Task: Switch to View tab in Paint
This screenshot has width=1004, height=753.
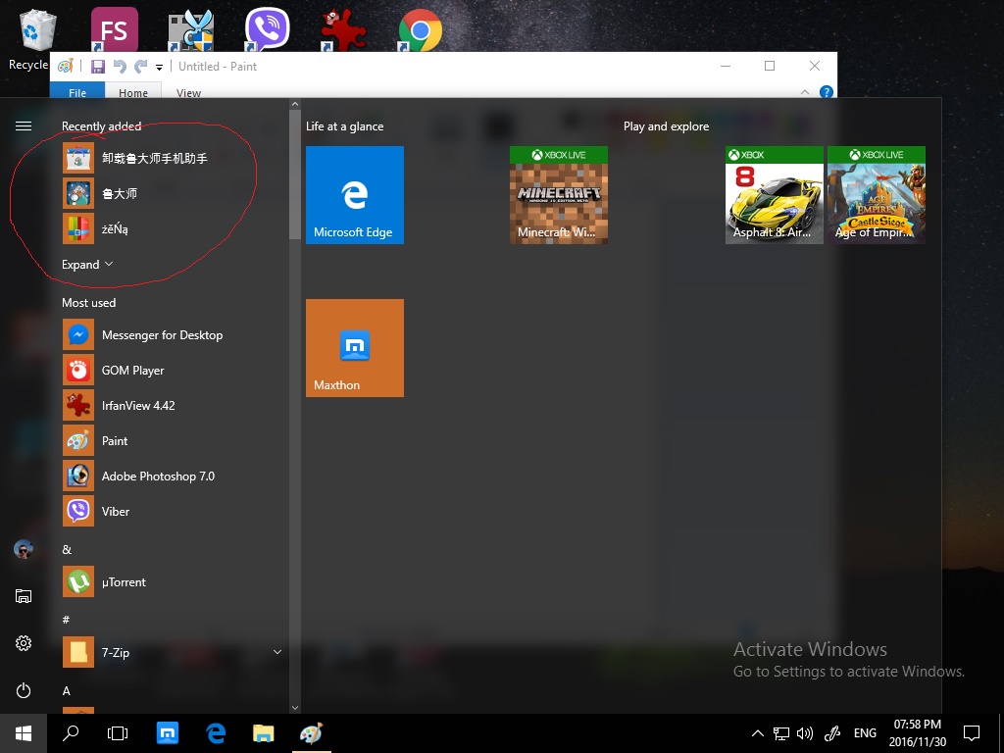Action: [x=188, y=92]
